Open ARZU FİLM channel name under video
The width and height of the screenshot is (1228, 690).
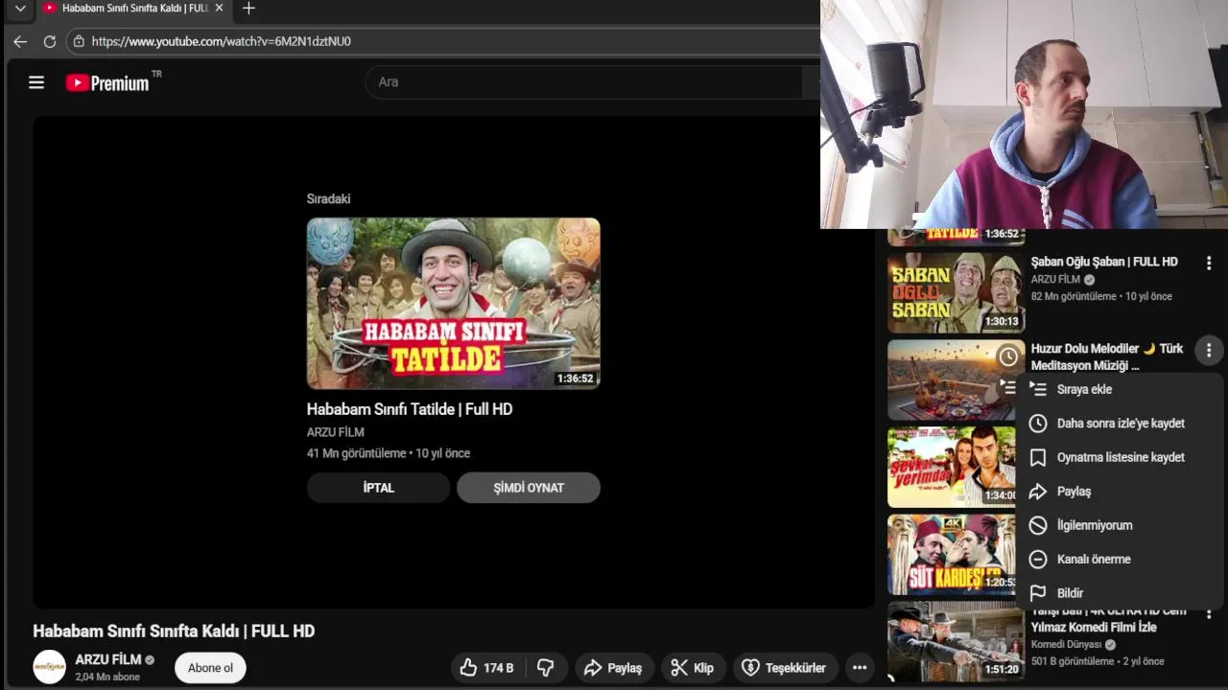pos(107,659)
